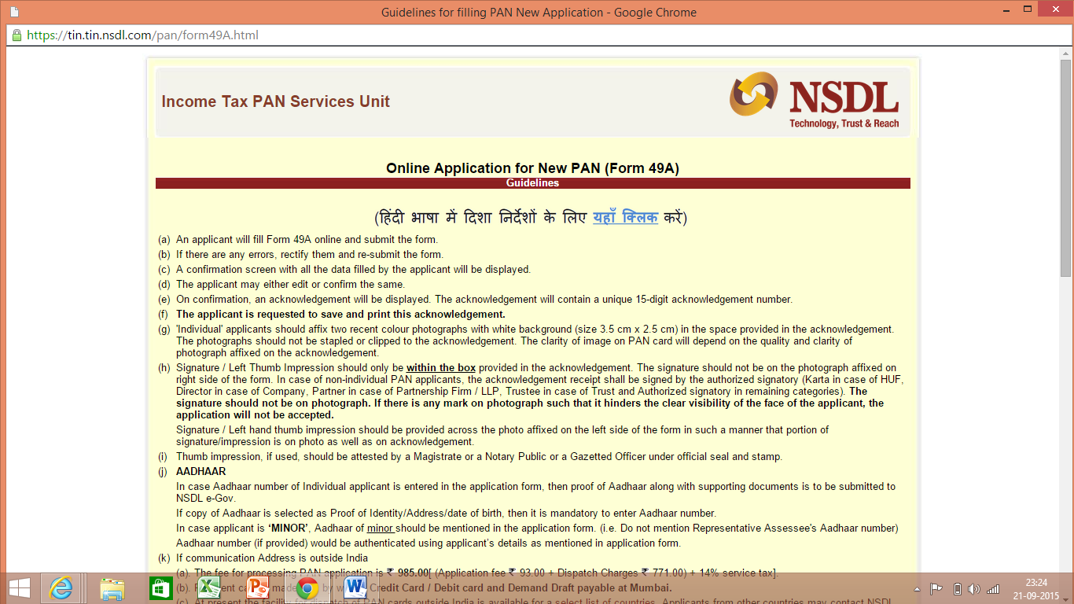1074x604 pixels.
Task: Click the Windows Start button
Action: click(19, 587)
